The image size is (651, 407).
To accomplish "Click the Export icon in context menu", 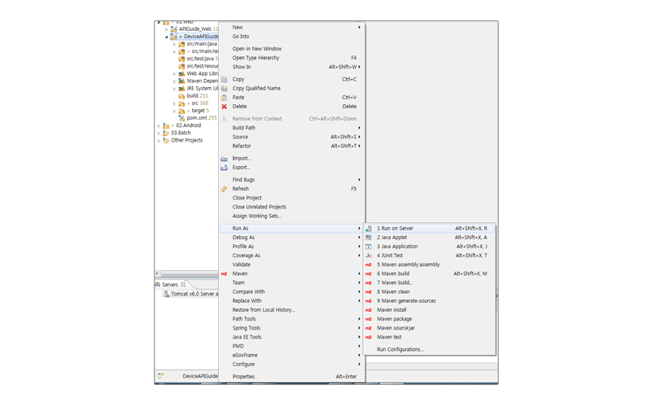I will point(224,168).
